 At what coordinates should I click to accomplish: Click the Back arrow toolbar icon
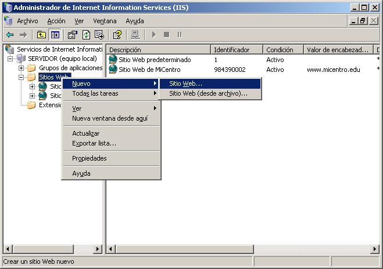click(x=10, y=35)
